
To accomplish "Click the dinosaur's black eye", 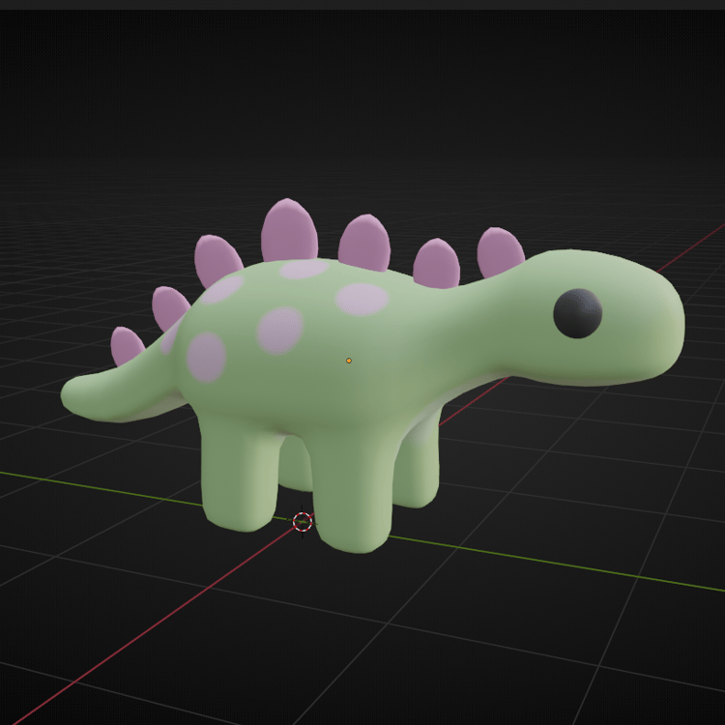I will coord(577,313).
